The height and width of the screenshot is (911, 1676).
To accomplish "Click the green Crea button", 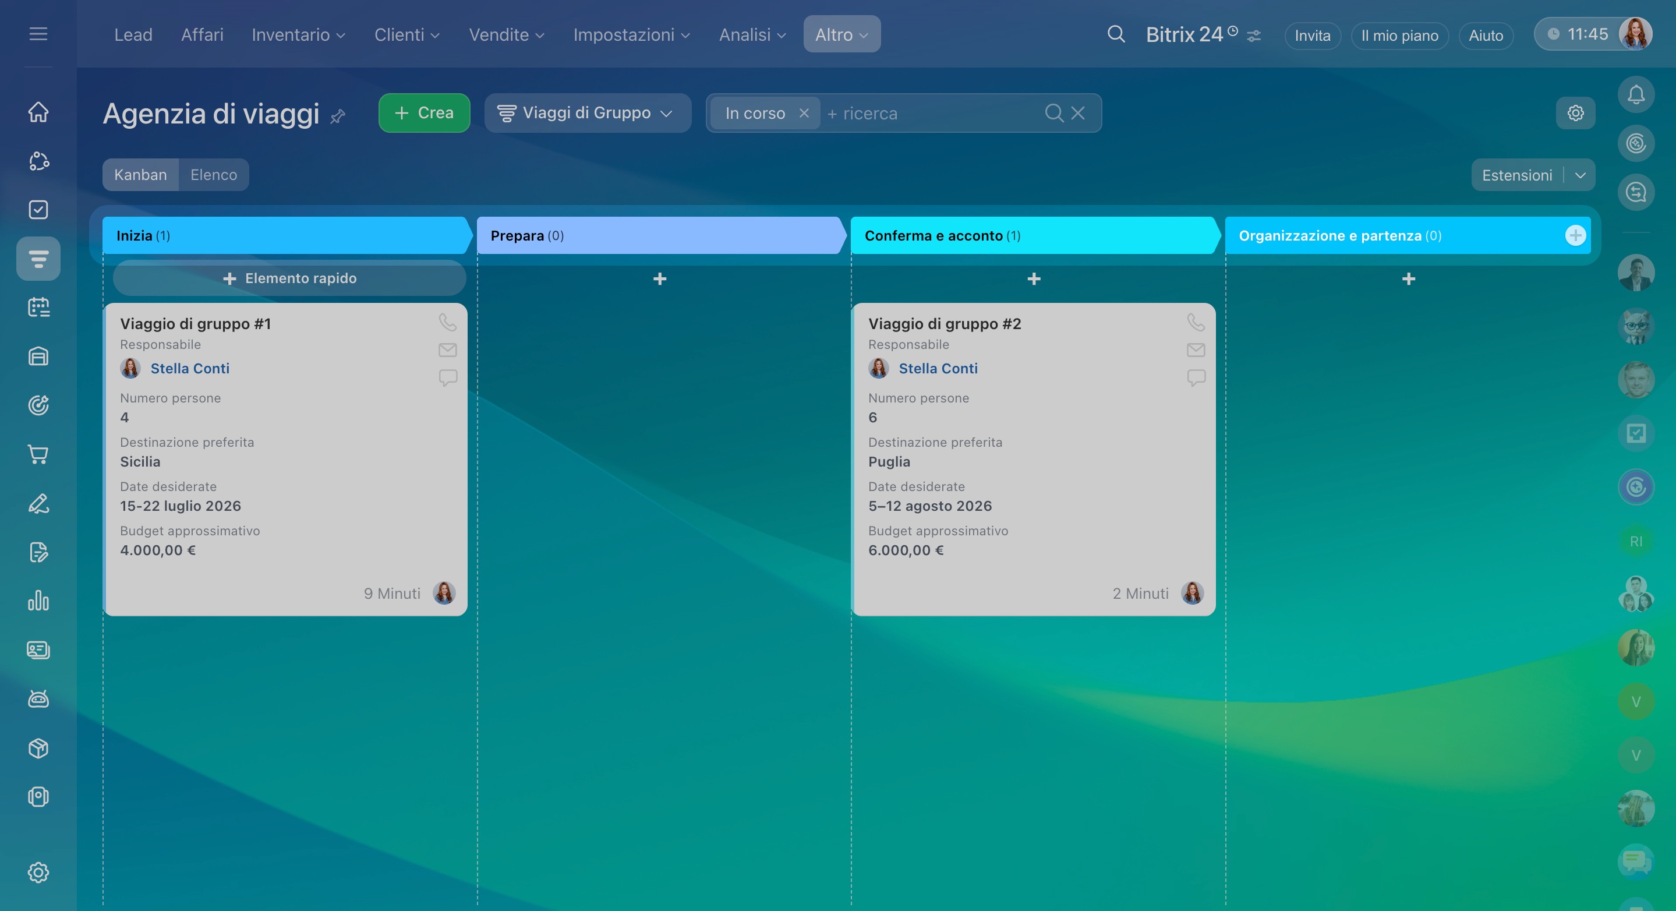I will tap(423, 113).
